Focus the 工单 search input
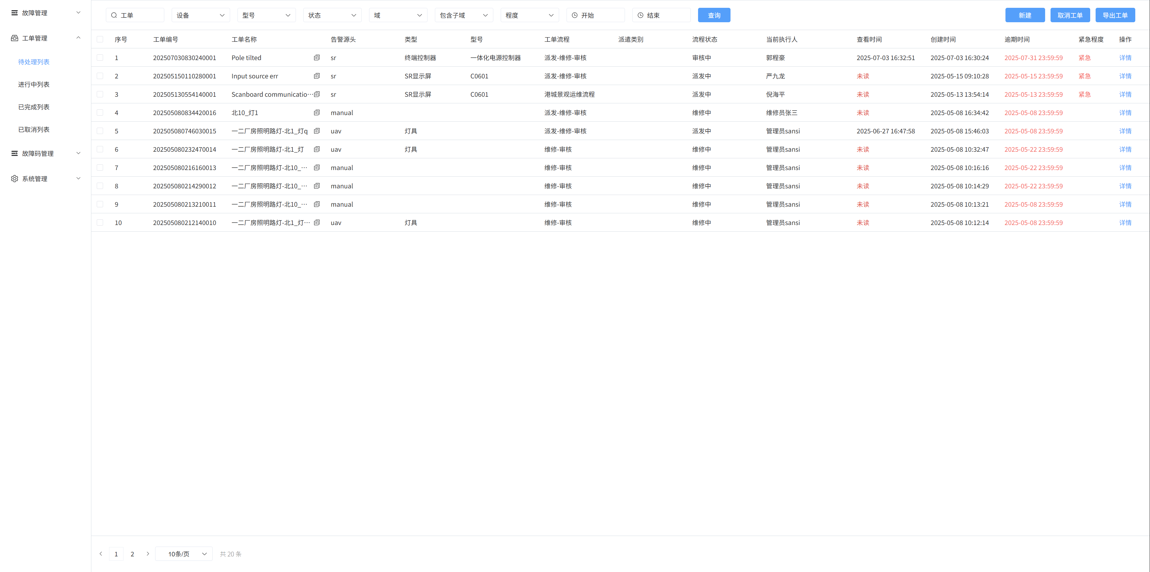 click(x=135, y=15)
